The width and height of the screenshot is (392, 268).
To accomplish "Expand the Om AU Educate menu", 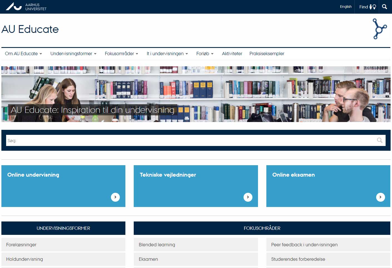I will click(23, 53).
